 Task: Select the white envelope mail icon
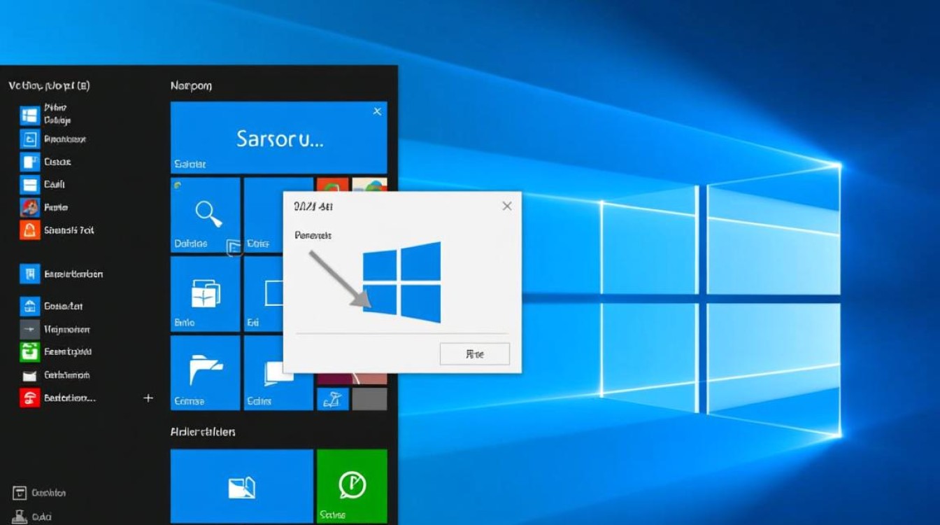[30, 376]
